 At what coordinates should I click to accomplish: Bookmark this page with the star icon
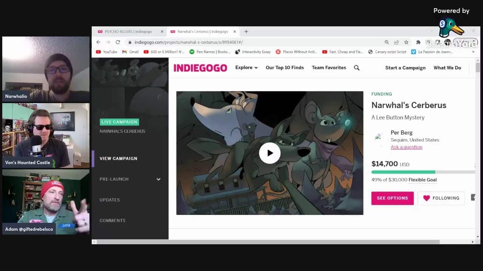point(406,42)
